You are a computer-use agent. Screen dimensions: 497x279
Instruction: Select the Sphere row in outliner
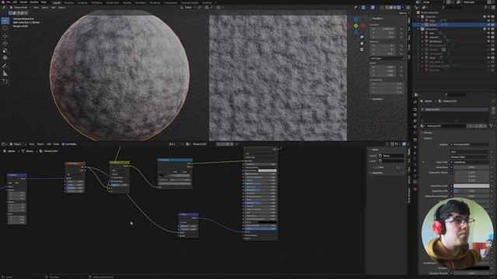[x=454, y=25]
